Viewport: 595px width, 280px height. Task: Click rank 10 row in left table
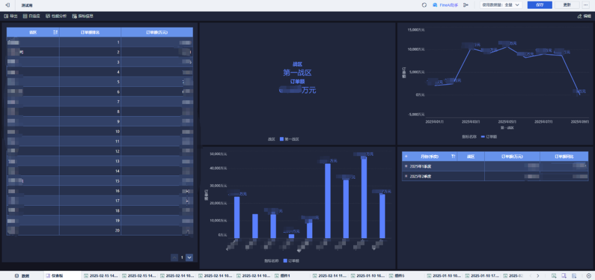(x=100, y=131)
